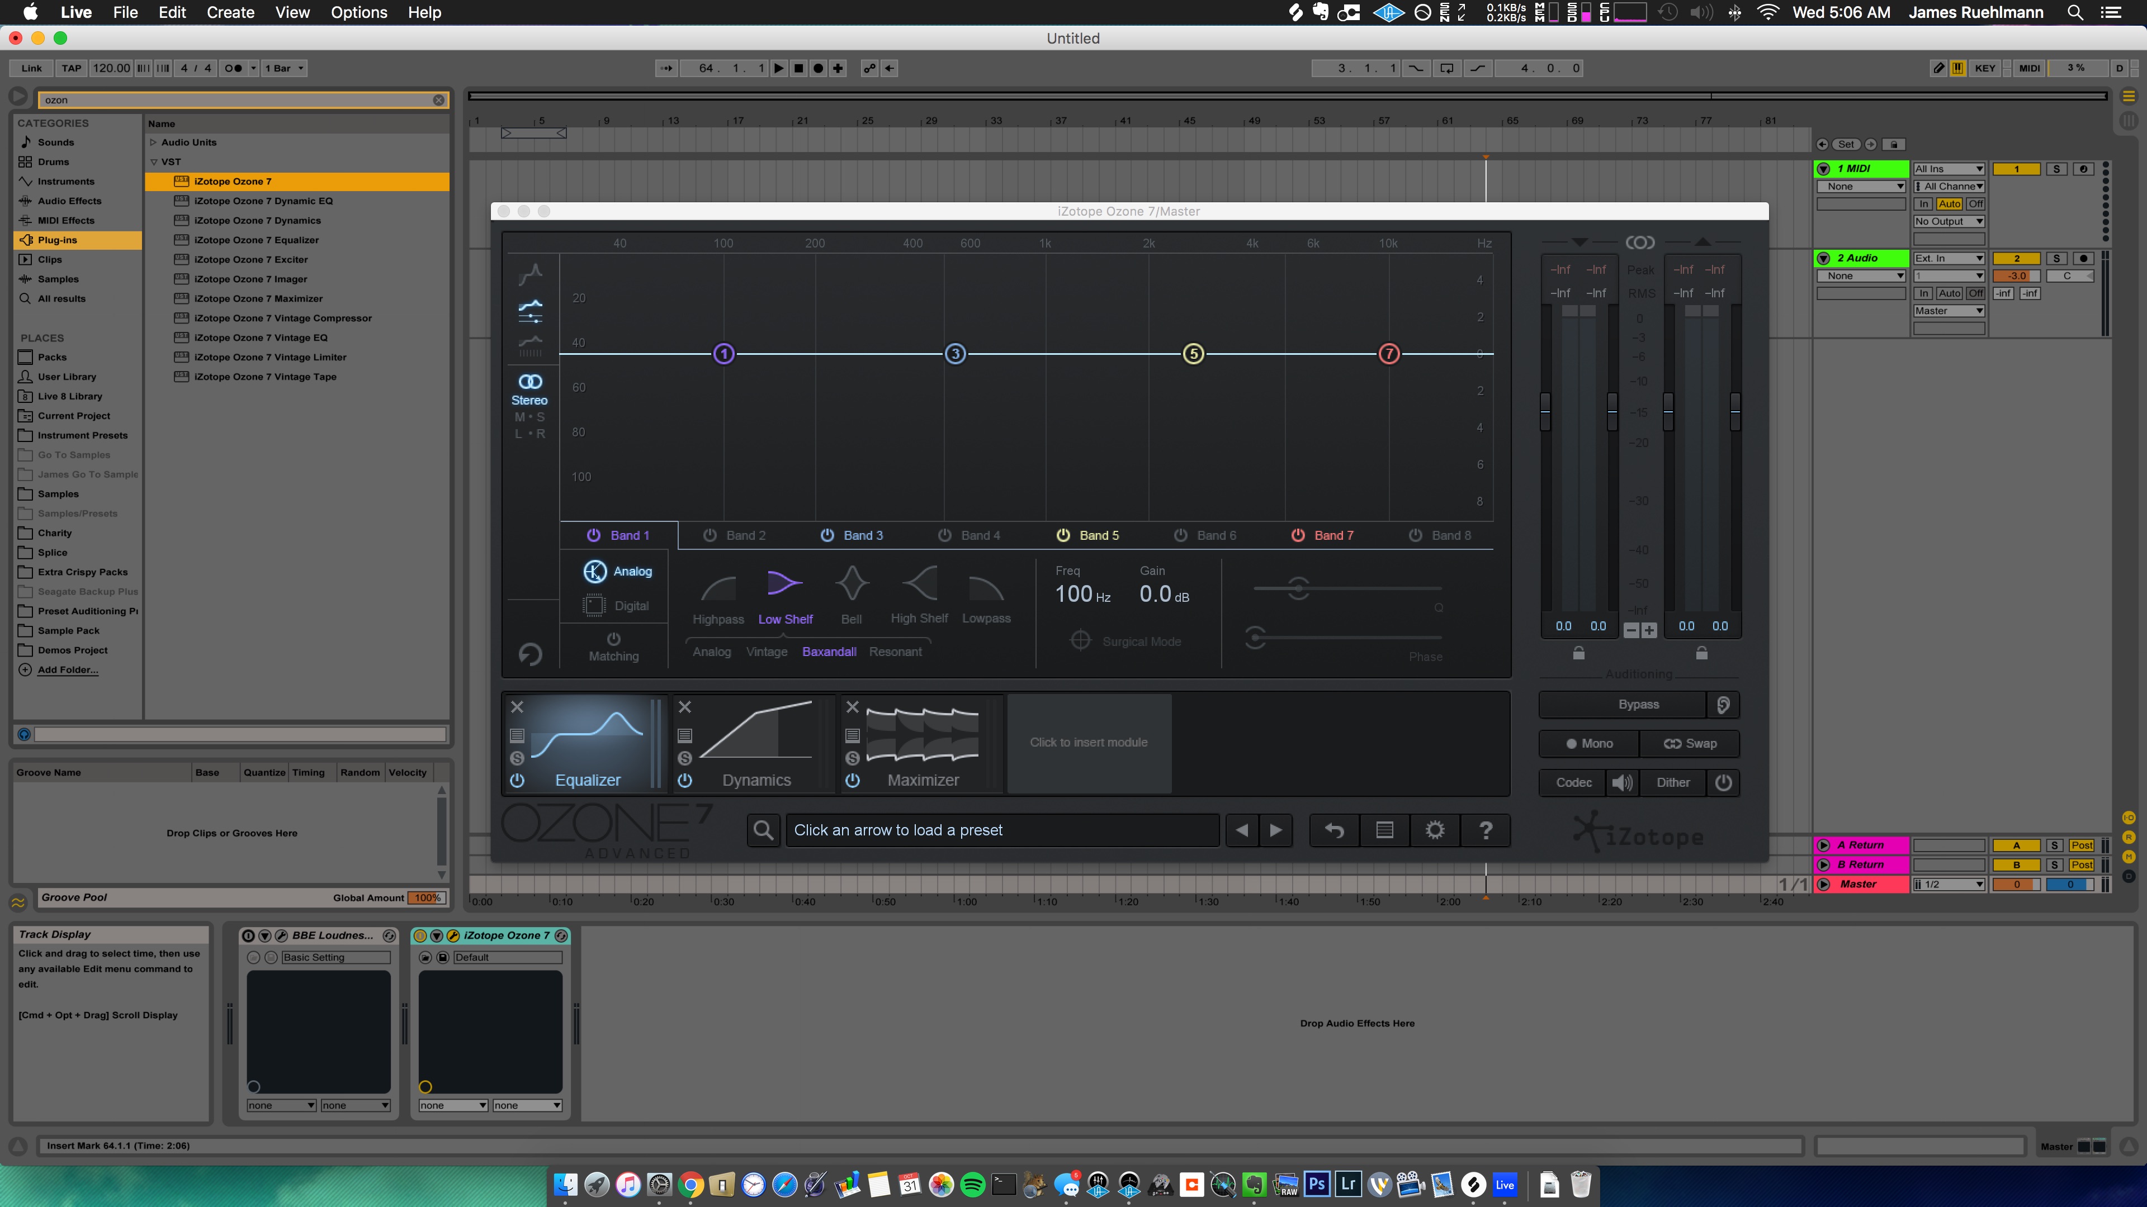Open Ozone preset search magnifier
2147x1207 pixels.
(x=763, y=830)
